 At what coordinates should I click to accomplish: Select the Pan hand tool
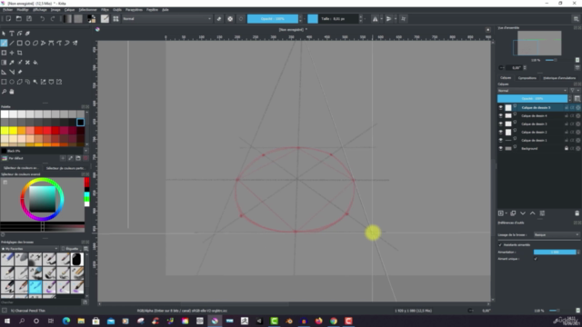(12, 91)
